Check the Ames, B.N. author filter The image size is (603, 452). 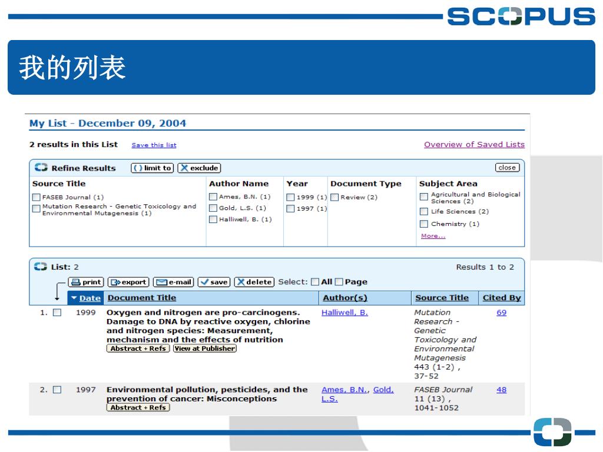(213, 197)
